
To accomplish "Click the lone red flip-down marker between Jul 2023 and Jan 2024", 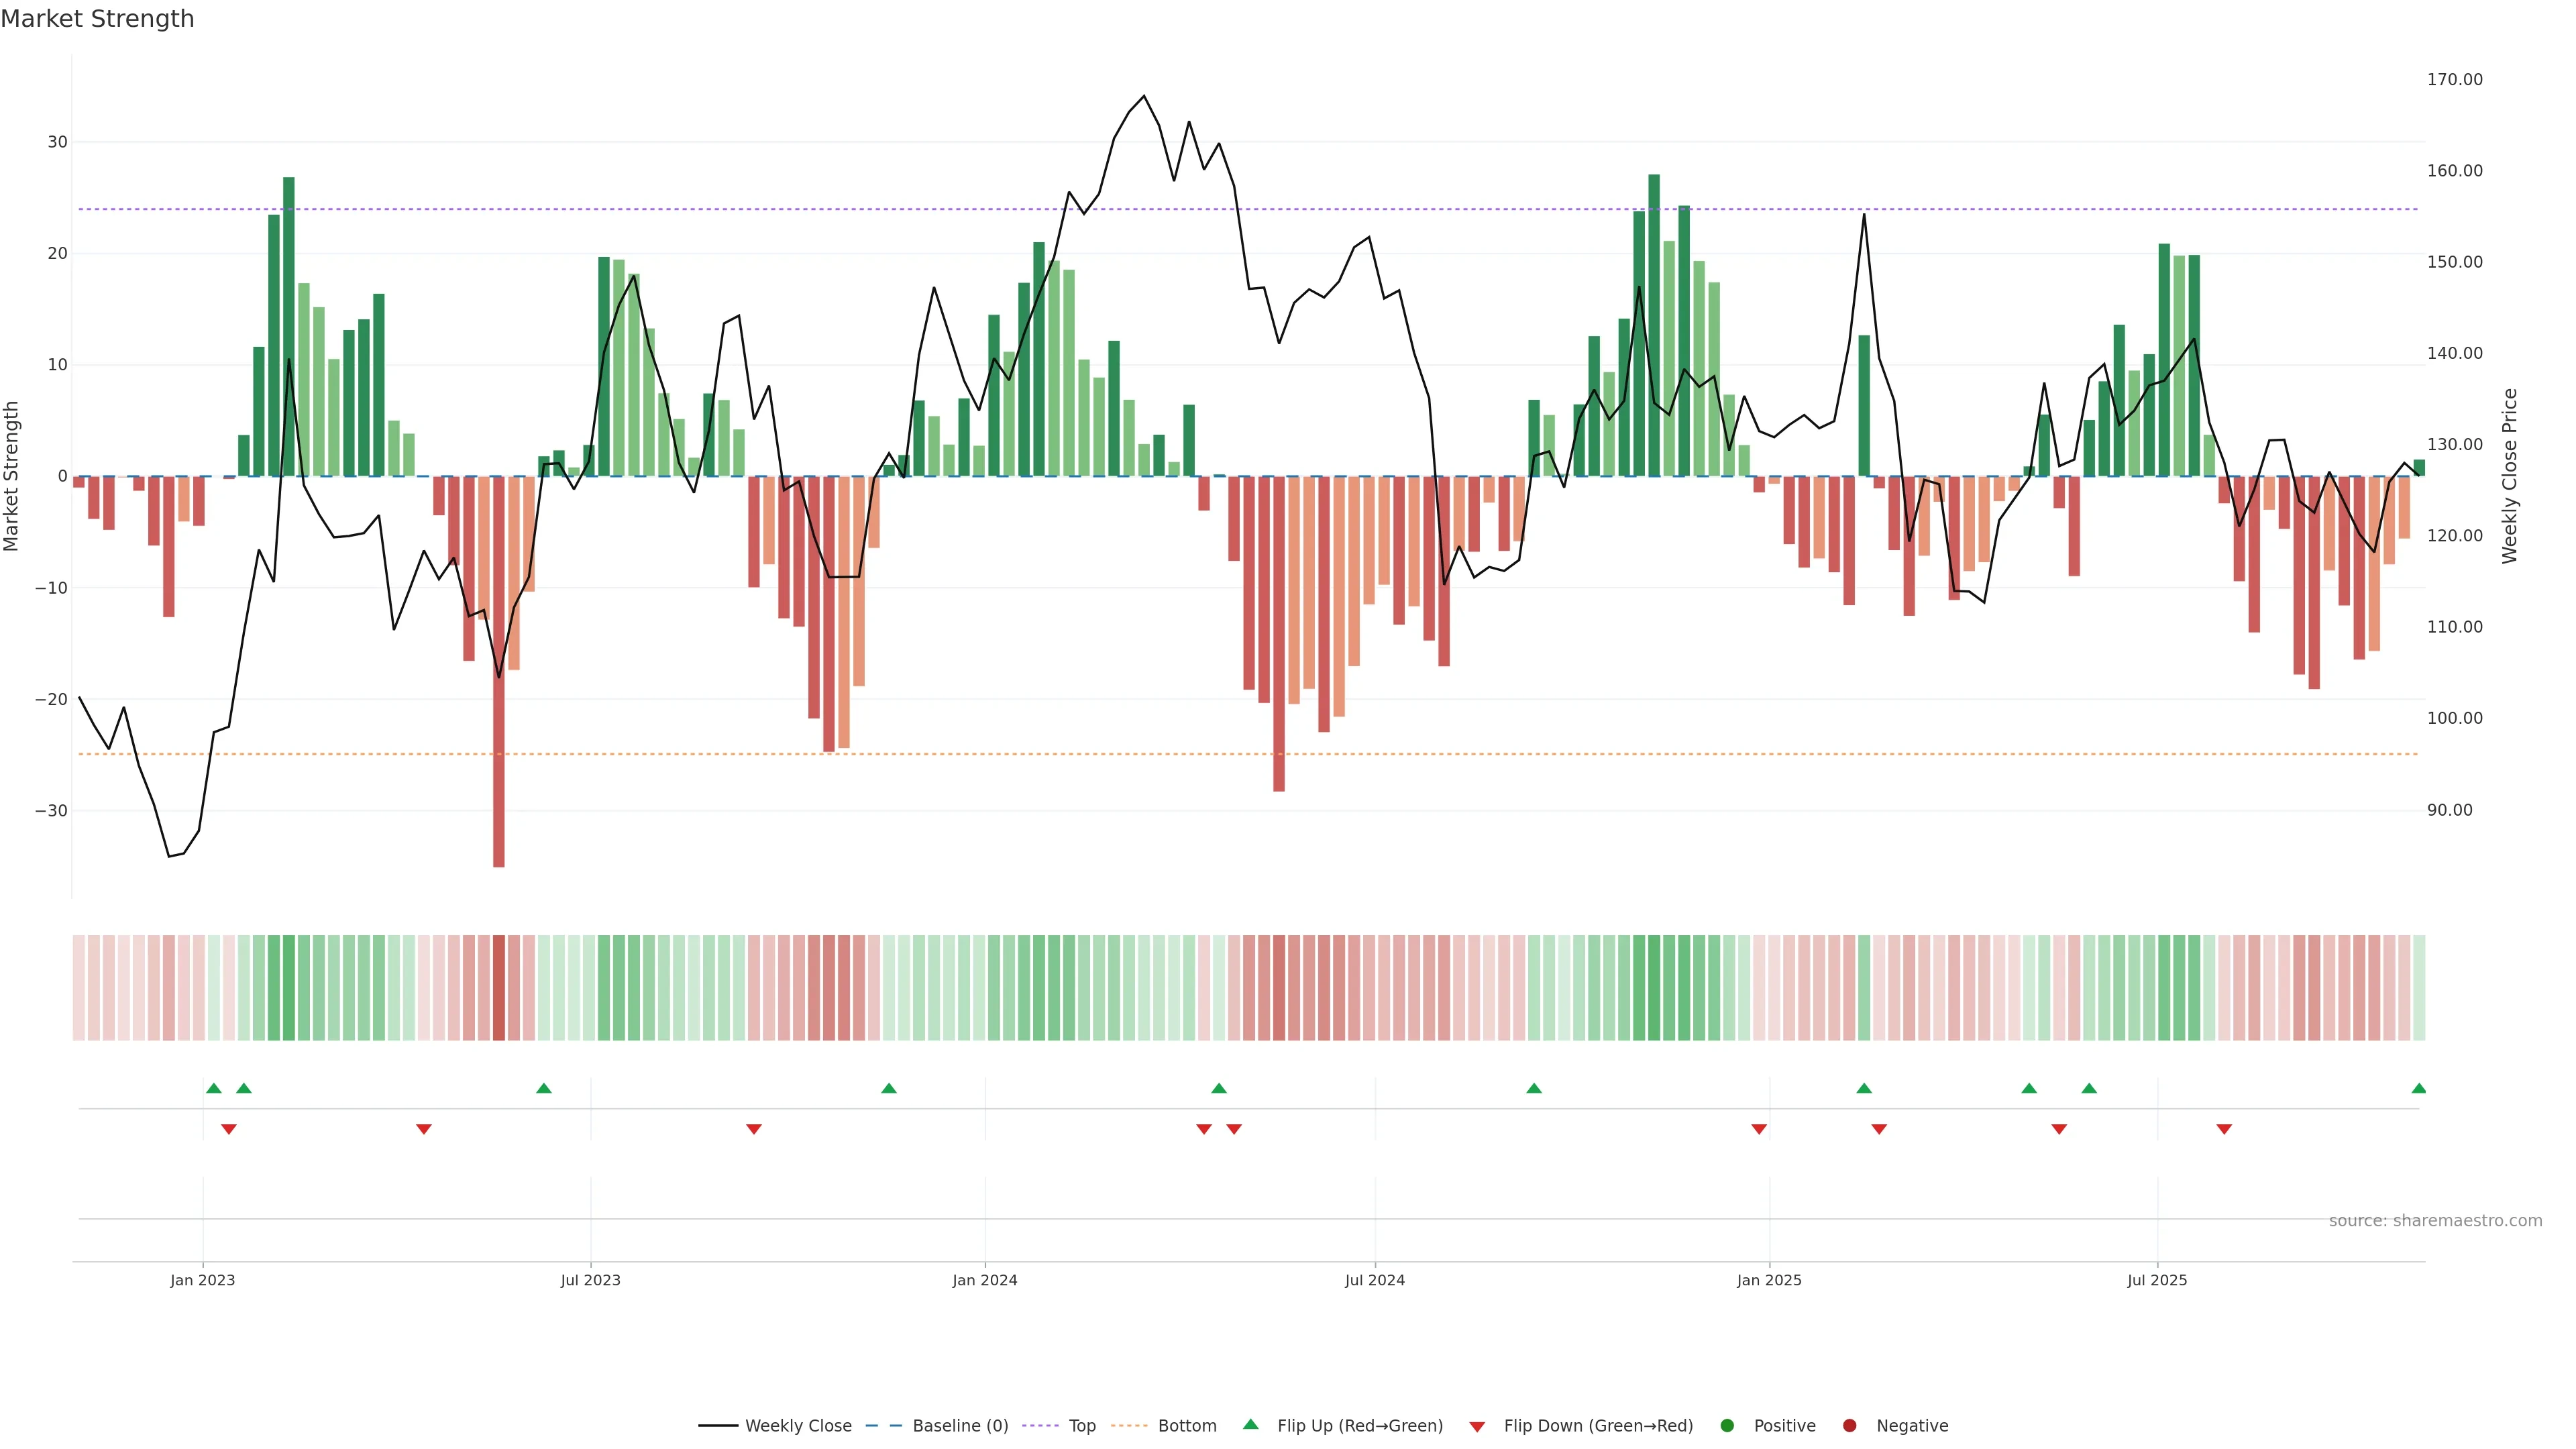I will click(754, 1129).
